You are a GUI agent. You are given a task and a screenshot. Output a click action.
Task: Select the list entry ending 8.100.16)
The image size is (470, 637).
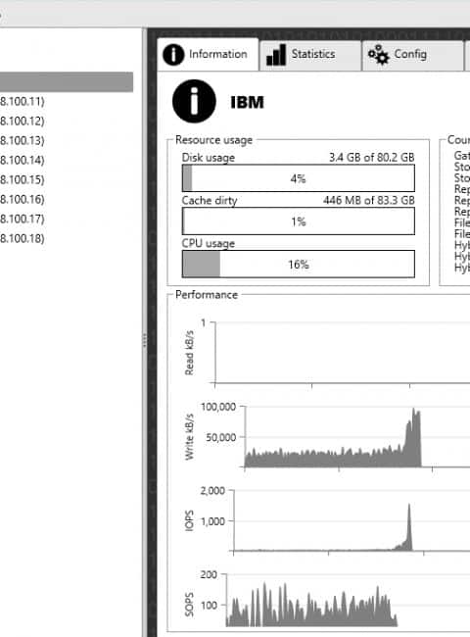pyautogui.click(x=23, y=199)
